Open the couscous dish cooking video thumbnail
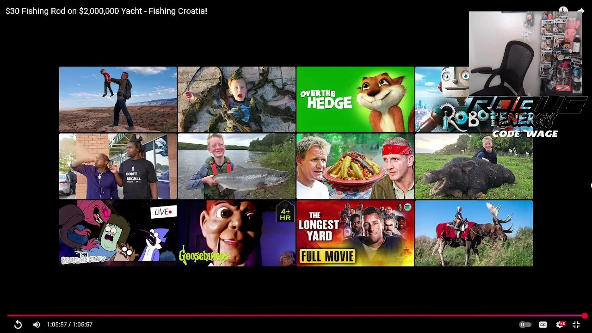 coord(355,166)
